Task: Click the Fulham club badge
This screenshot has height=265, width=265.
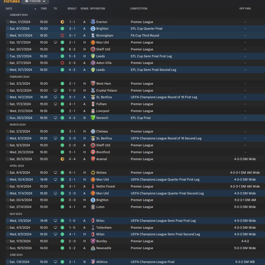Action: point(93,104)
